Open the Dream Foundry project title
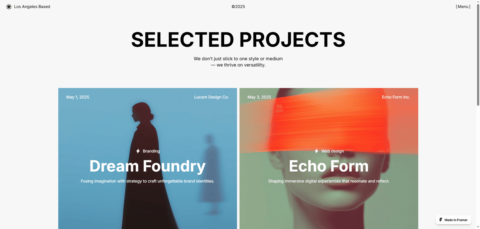This screenshot has height=229, width=480. [147, 166]
